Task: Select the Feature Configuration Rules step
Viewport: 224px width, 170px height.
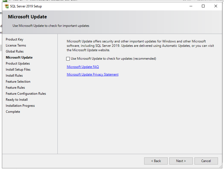Action: [26, 94]
